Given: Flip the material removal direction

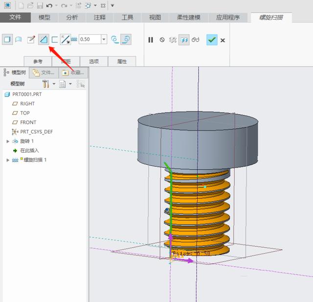Looking at the screenshot, I should pos(66,39).
